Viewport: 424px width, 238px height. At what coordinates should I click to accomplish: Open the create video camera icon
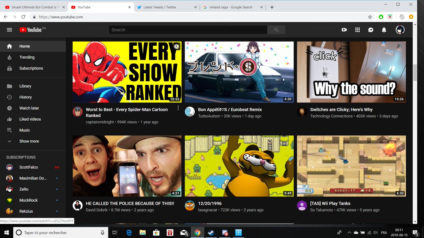[x=344, y=30]
